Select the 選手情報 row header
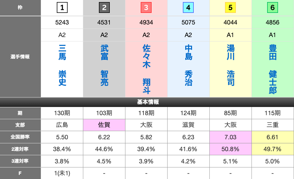 point(20,57)
